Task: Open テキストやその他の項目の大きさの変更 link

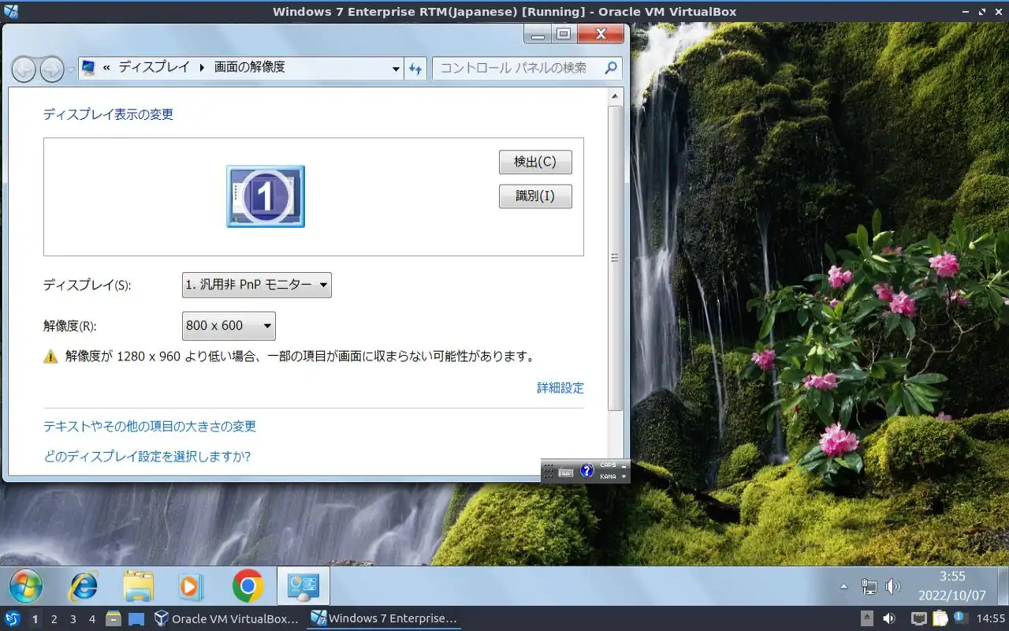Action: [150, 427]
